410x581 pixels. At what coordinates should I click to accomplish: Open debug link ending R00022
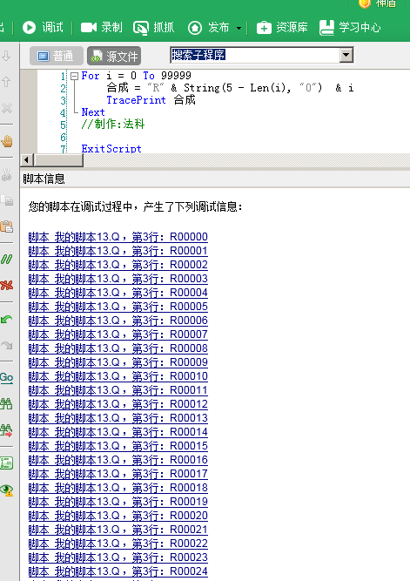tap(118, 544)
